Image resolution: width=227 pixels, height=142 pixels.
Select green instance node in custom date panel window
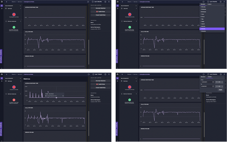[x=130, y=100]
